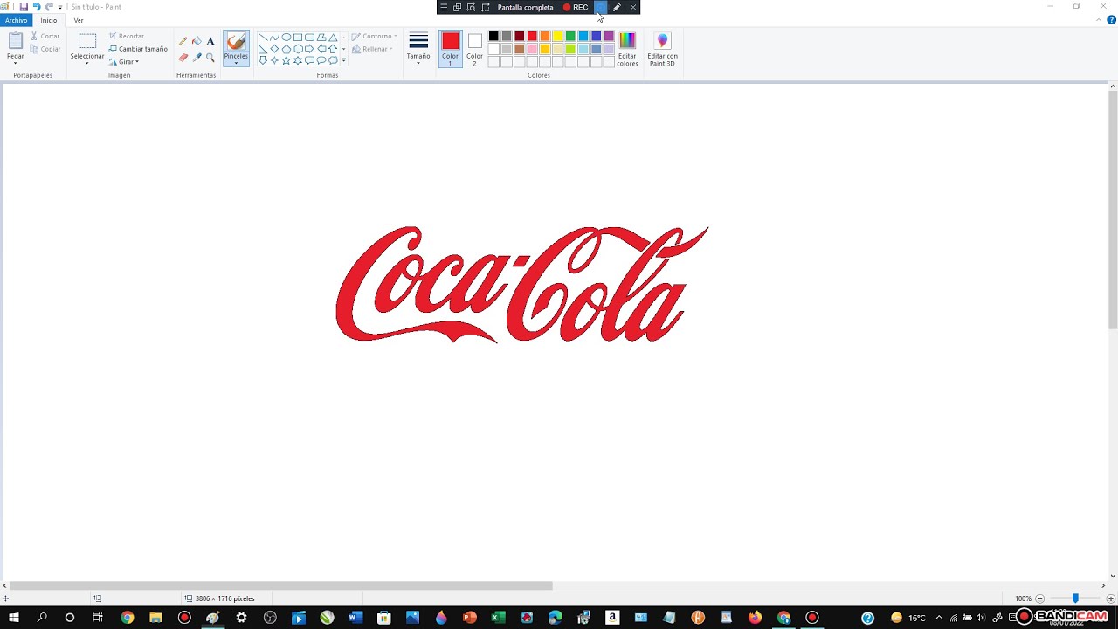
Task: Expand the Pegar dropdown arrow
Action: point(16,63)
